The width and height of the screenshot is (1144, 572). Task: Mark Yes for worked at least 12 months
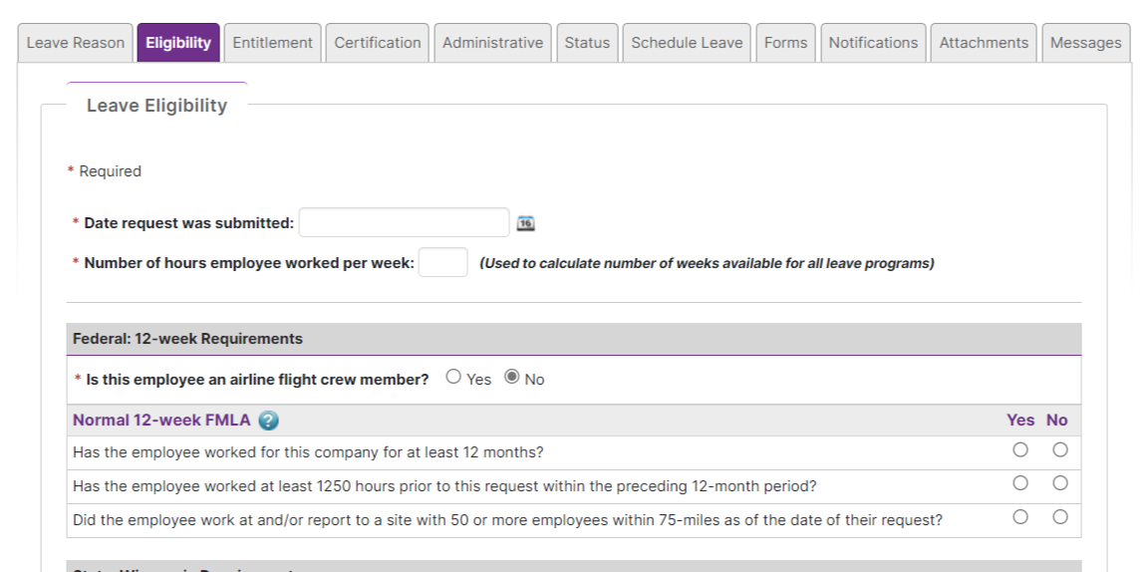tap(1020, 449)
